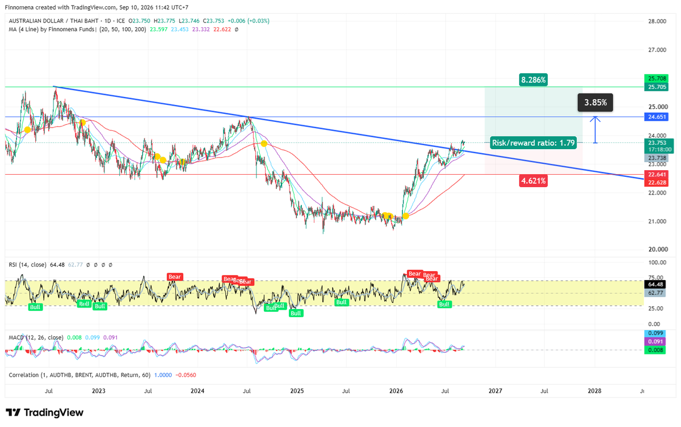Click the RSI 62.77 value tag on axis
Viewport: 681px width, 427px height.
click(656, 293)
